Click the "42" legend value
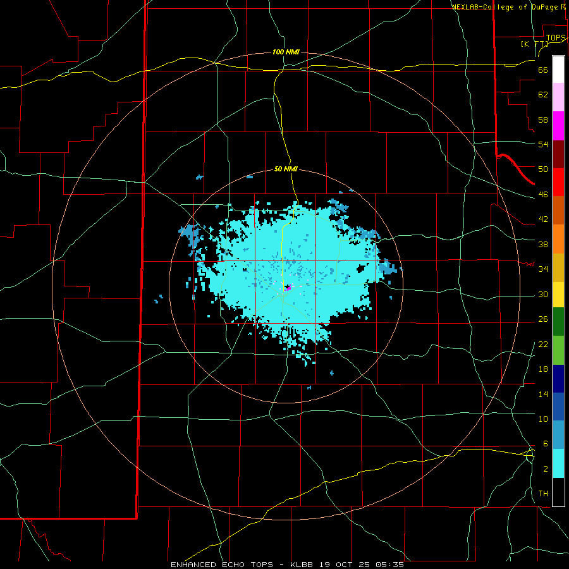 543,219
